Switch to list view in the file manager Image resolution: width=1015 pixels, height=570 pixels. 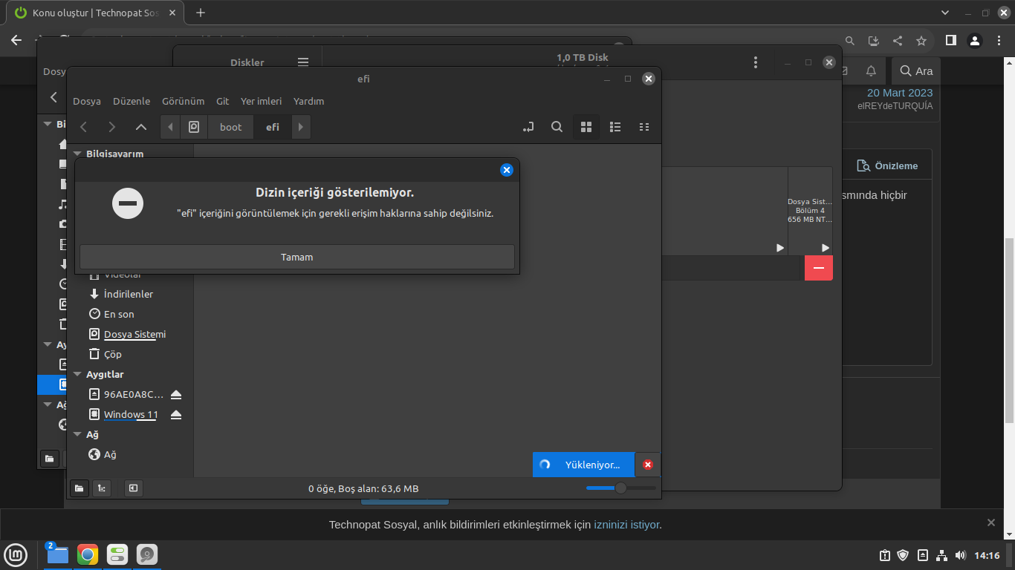tap(615, 127)
